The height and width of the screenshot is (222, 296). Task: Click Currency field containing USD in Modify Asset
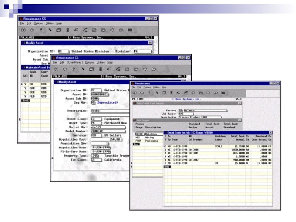[96, 135]
